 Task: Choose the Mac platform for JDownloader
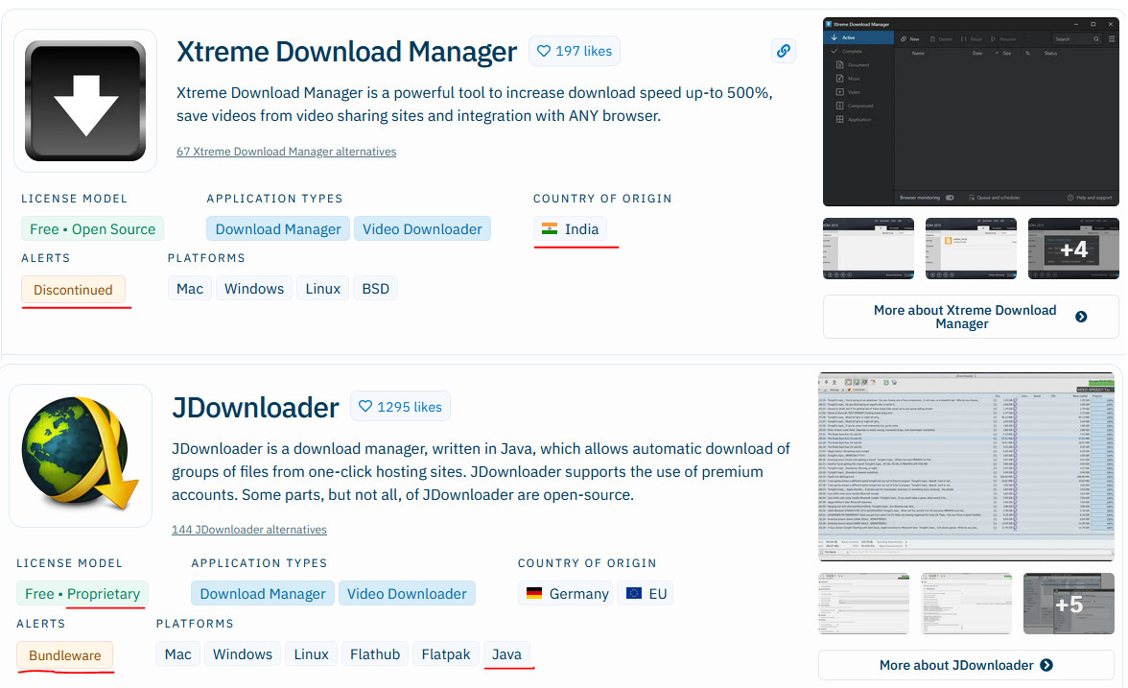pyautogui.click(x=177, y=654)
